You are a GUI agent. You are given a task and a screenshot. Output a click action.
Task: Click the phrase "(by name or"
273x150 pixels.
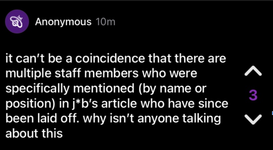(x=171, y=89)
